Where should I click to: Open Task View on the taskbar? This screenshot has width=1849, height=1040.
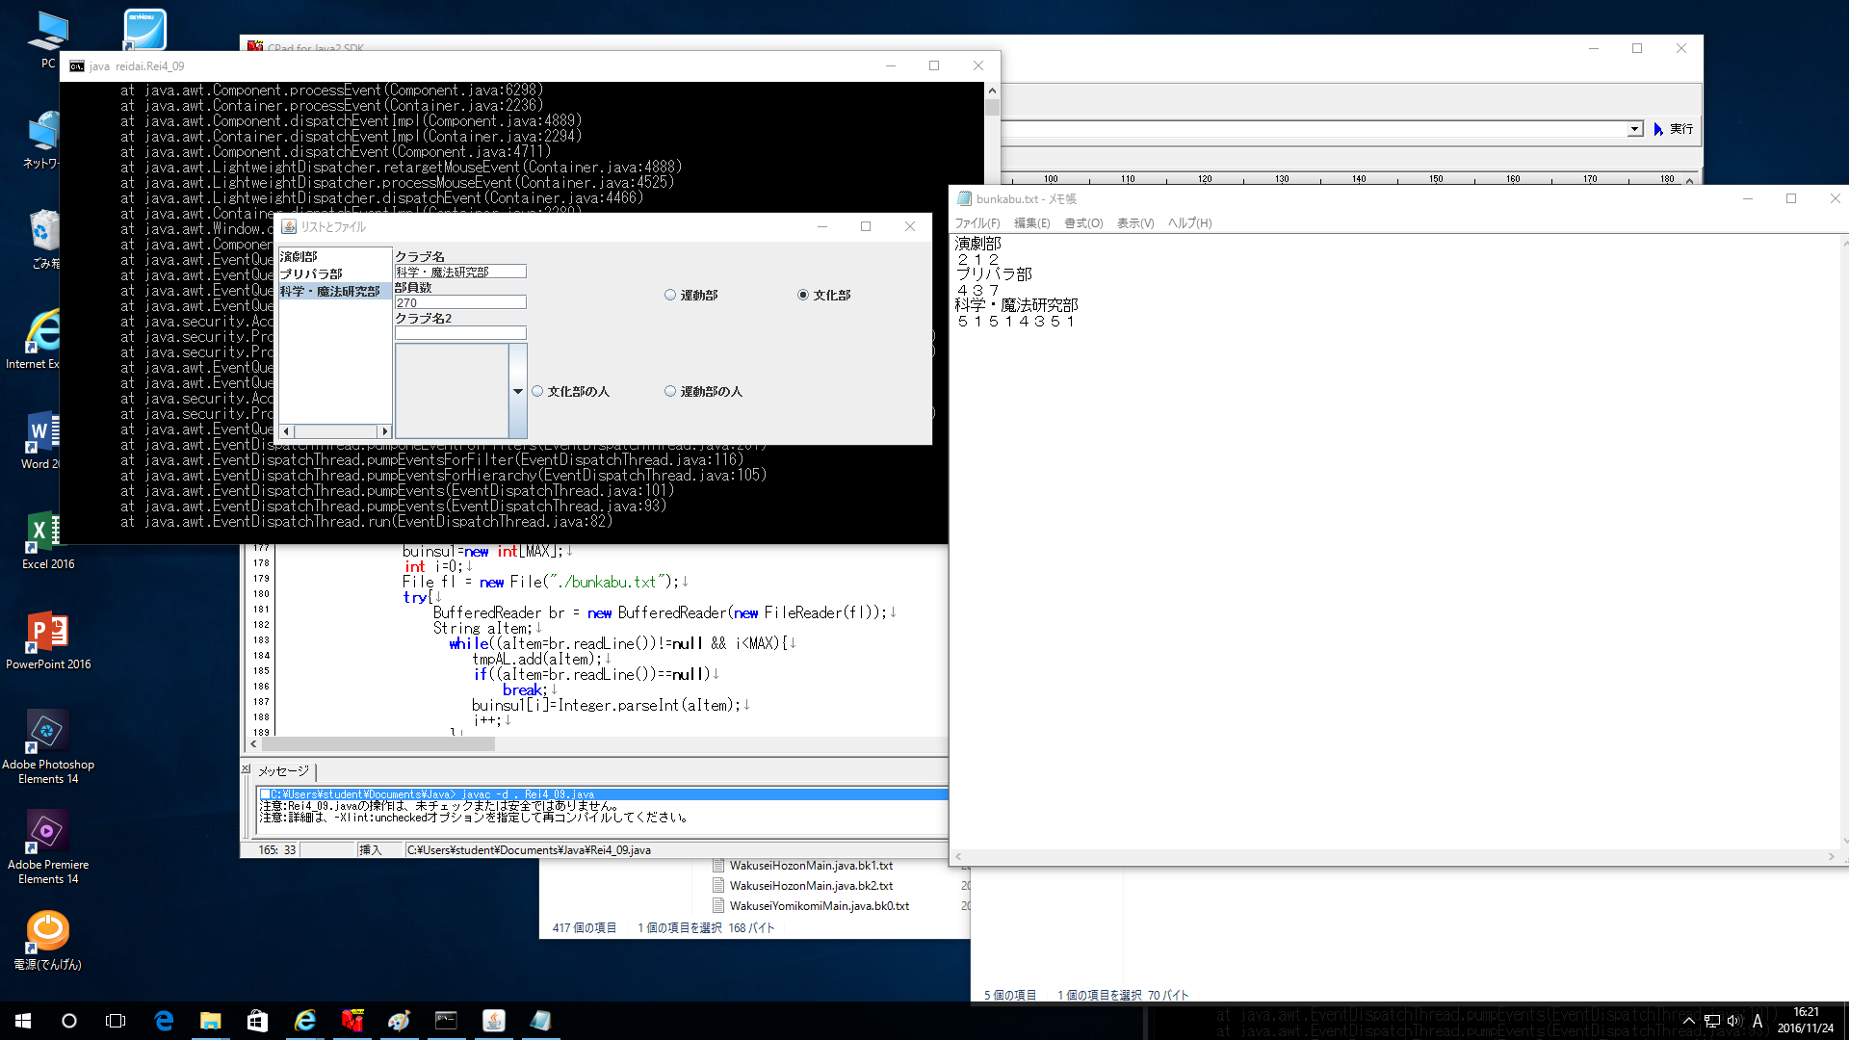click(x=116, y=1021)
